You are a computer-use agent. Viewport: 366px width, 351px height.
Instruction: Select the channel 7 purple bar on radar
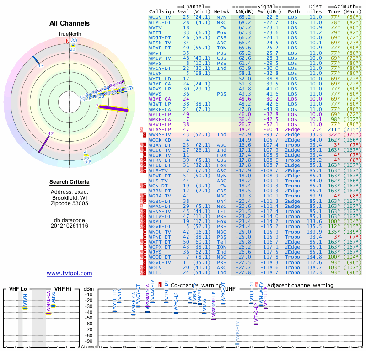click(113, 108)
